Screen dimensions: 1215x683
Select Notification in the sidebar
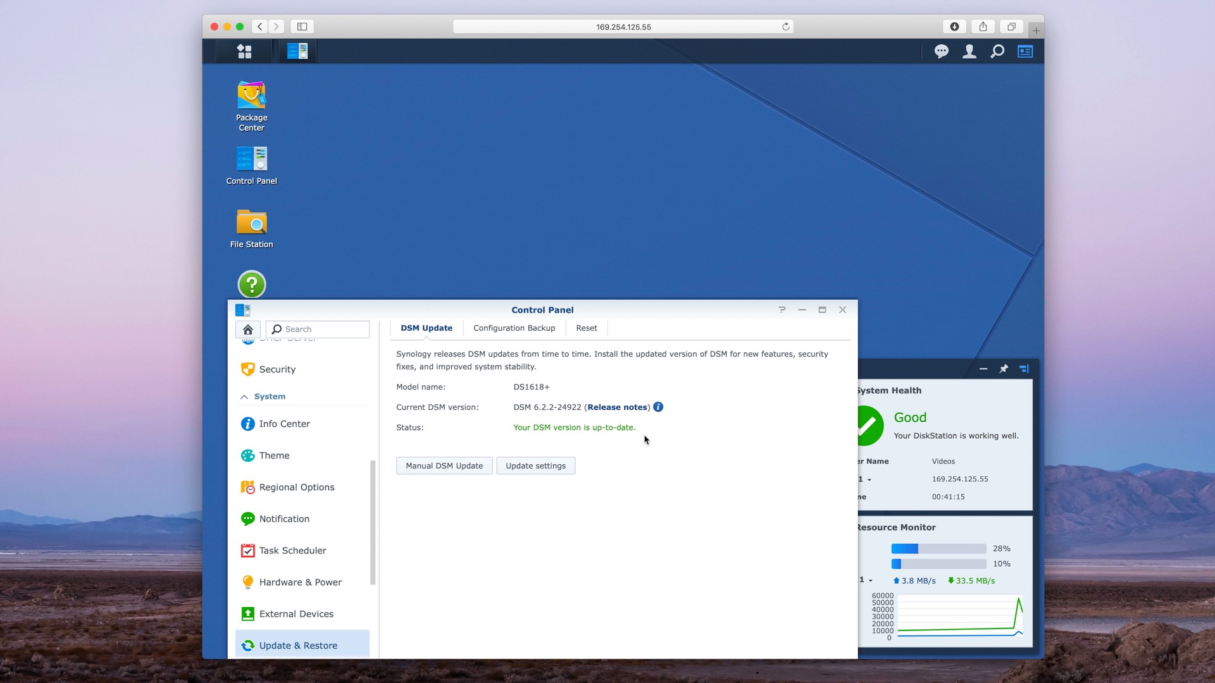[283, 519]
